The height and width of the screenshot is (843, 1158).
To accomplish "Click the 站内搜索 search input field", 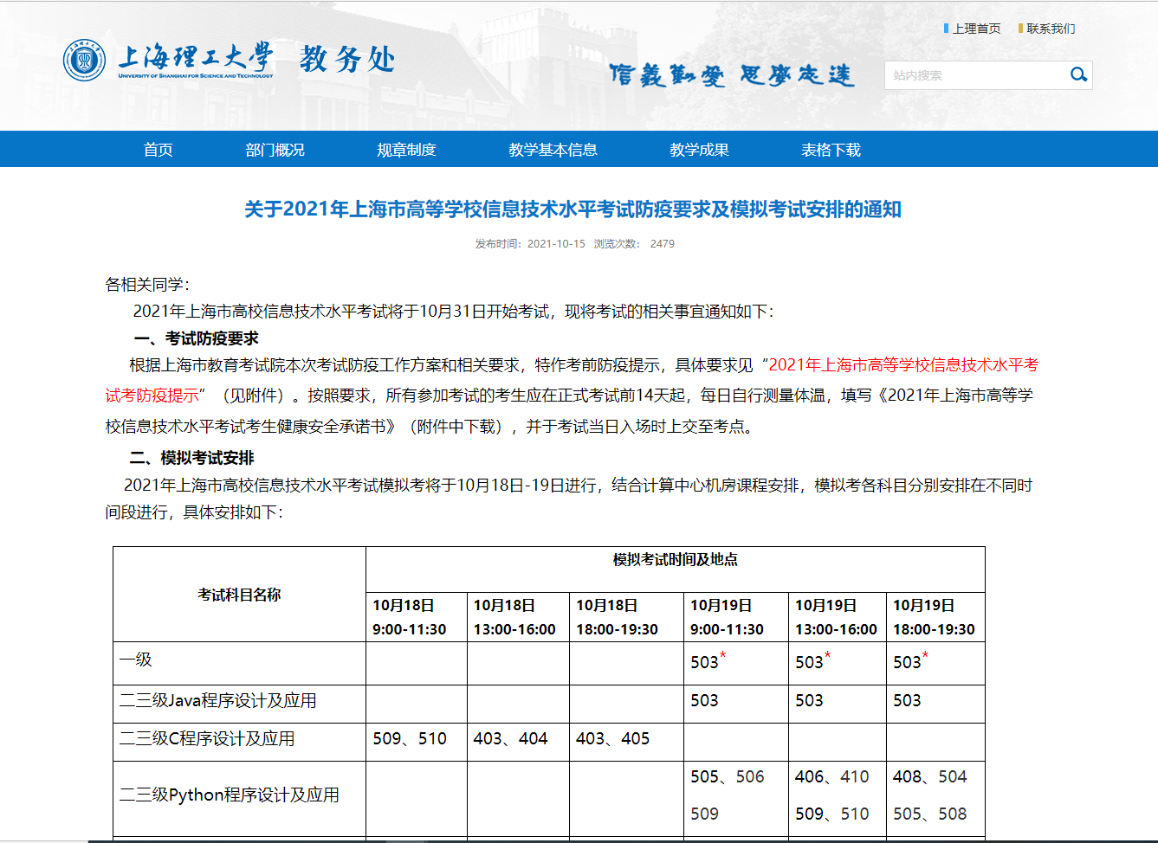I will 974,75.
